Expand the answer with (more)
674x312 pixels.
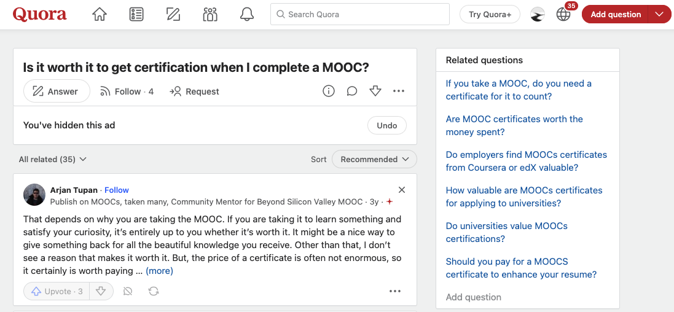tap(160, 271)
